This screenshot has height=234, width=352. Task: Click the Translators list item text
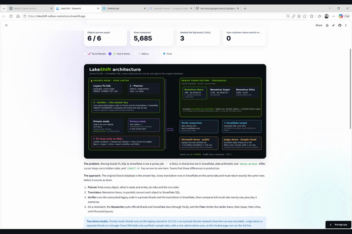click(x=134, y=192)
